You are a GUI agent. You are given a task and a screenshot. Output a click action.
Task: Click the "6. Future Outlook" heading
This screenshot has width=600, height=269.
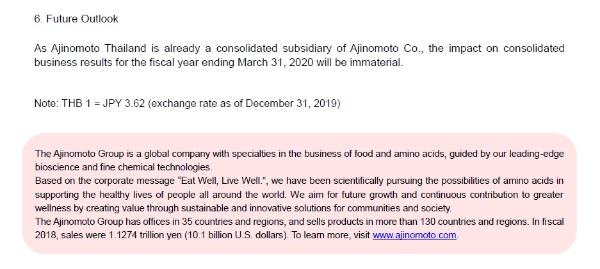[x=76, y=19]
